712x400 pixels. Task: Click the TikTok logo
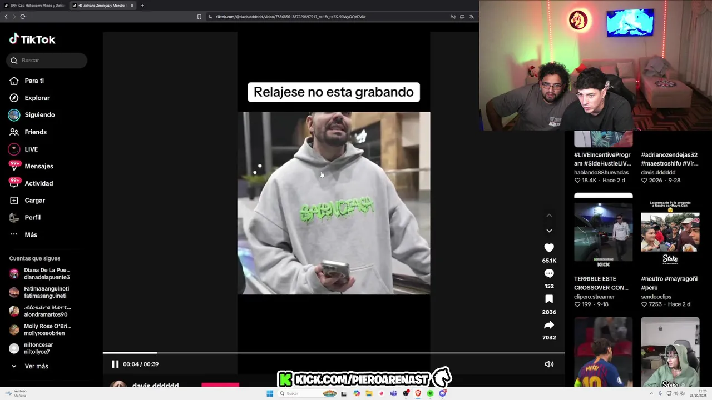point(32,39)
